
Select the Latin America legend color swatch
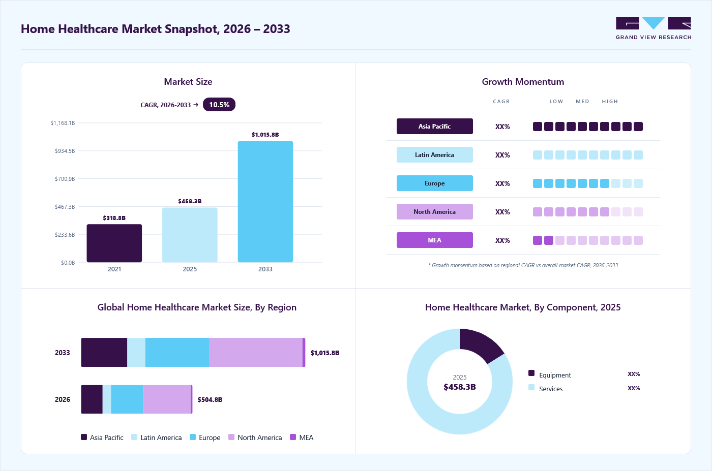coord(134,437)
